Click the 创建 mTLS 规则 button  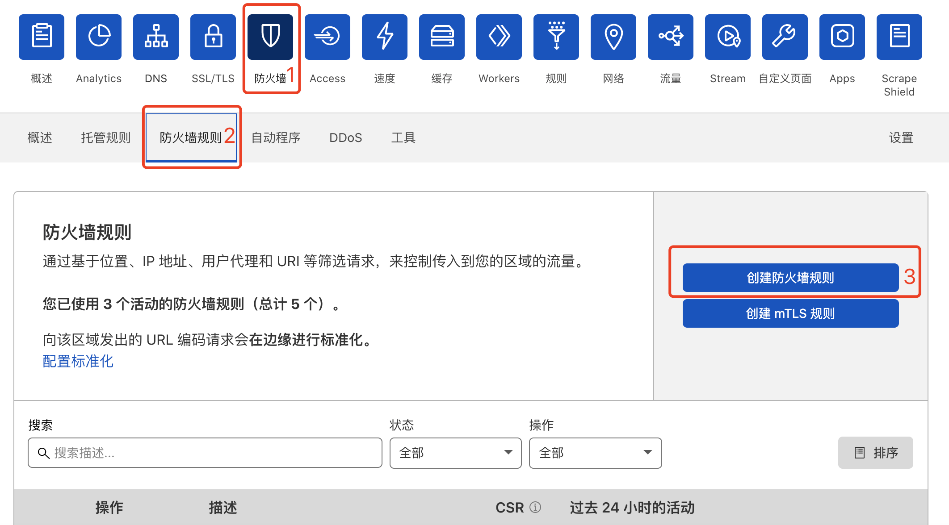pos(790,313)
